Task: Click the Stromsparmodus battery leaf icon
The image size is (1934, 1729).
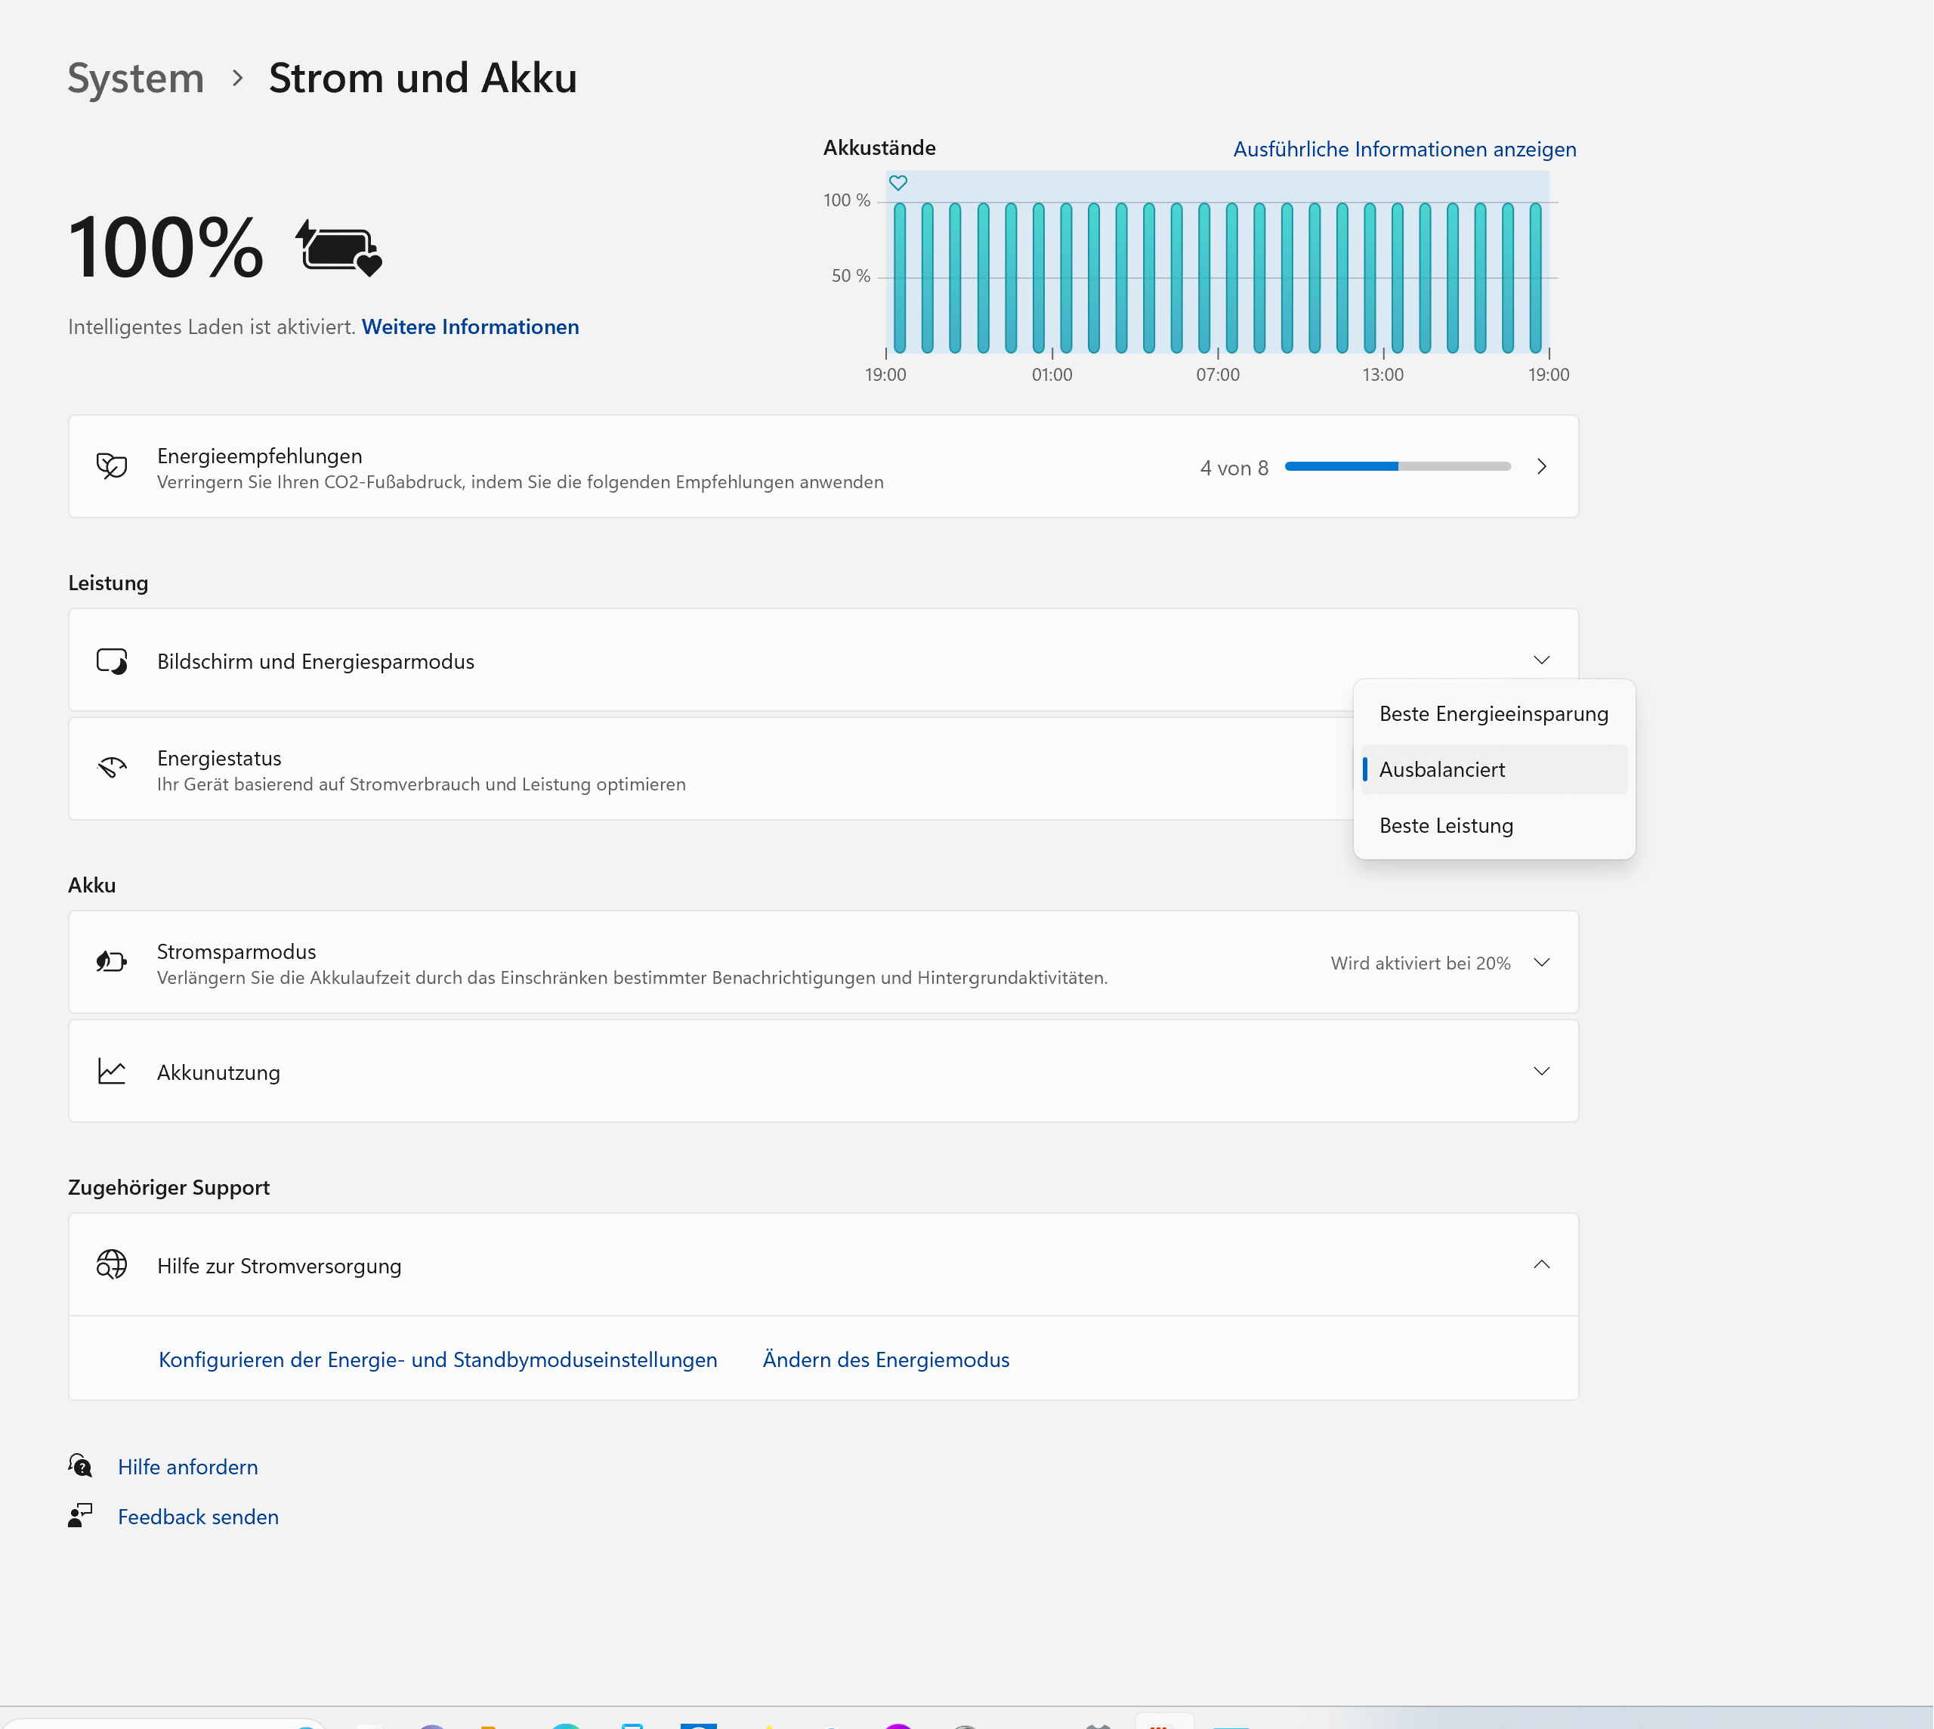Action: point(112,962)
